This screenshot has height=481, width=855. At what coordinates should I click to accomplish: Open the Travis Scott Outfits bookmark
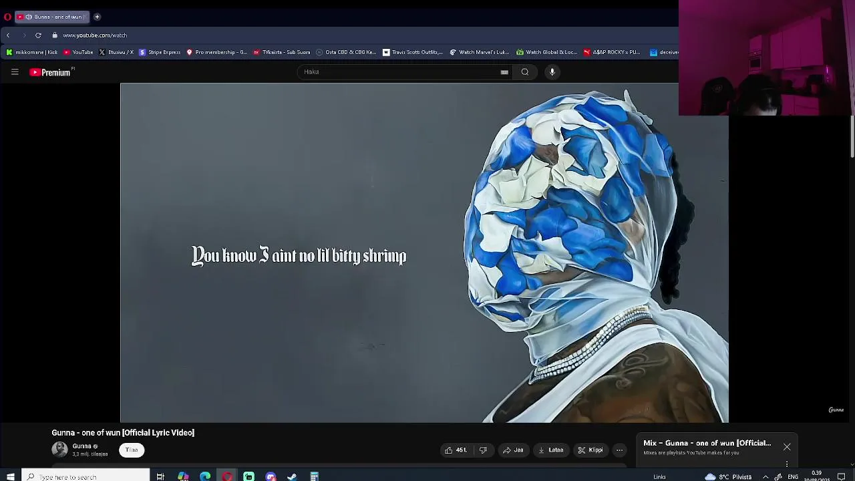click(x=412, y=52)
